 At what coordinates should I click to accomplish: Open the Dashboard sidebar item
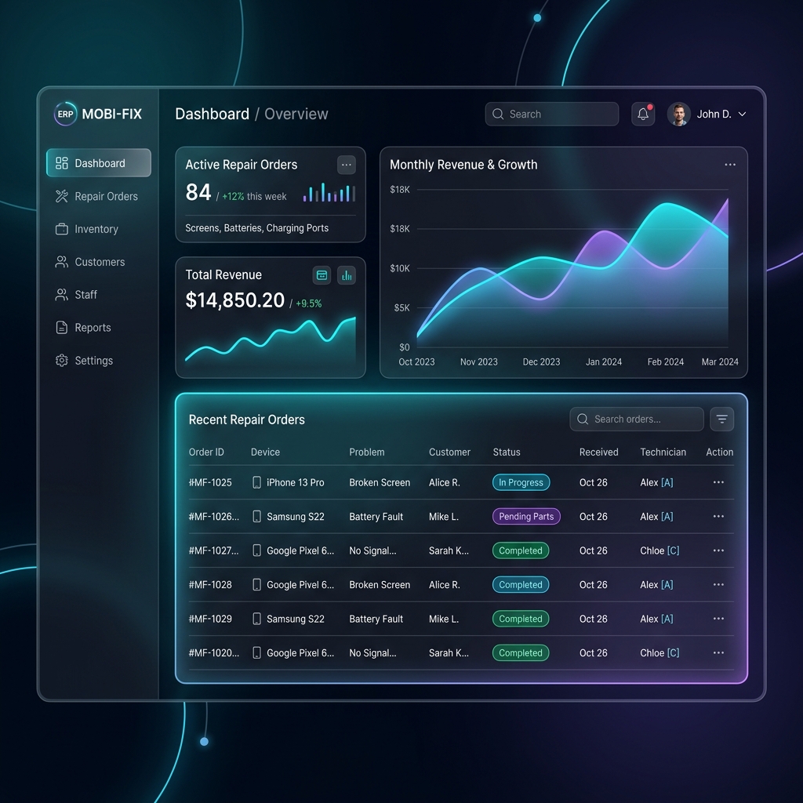click(98, 163)
